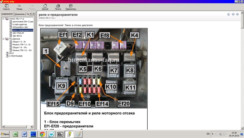
Task: Launch Chrome from the taskbar
Action: click(42, 134)
